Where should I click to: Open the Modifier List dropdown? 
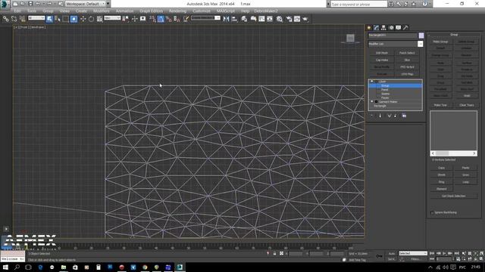pyautogui.click(x=396, y=44)
